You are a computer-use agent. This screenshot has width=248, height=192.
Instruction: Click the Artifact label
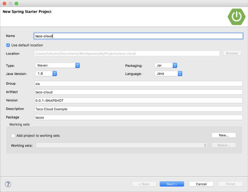click(12, 92)
